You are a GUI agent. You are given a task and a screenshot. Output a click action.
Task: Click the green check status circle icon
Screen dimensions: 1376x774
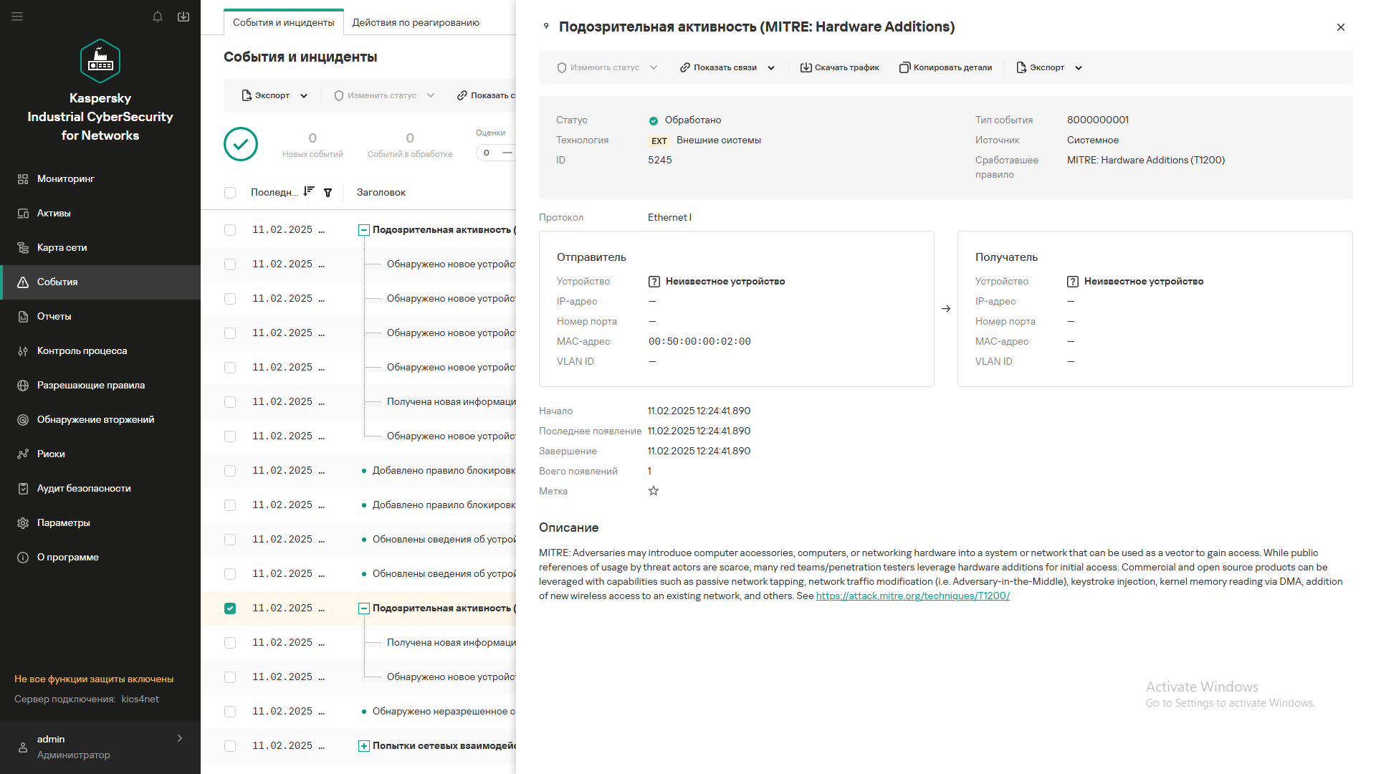[x=241, y=144]
